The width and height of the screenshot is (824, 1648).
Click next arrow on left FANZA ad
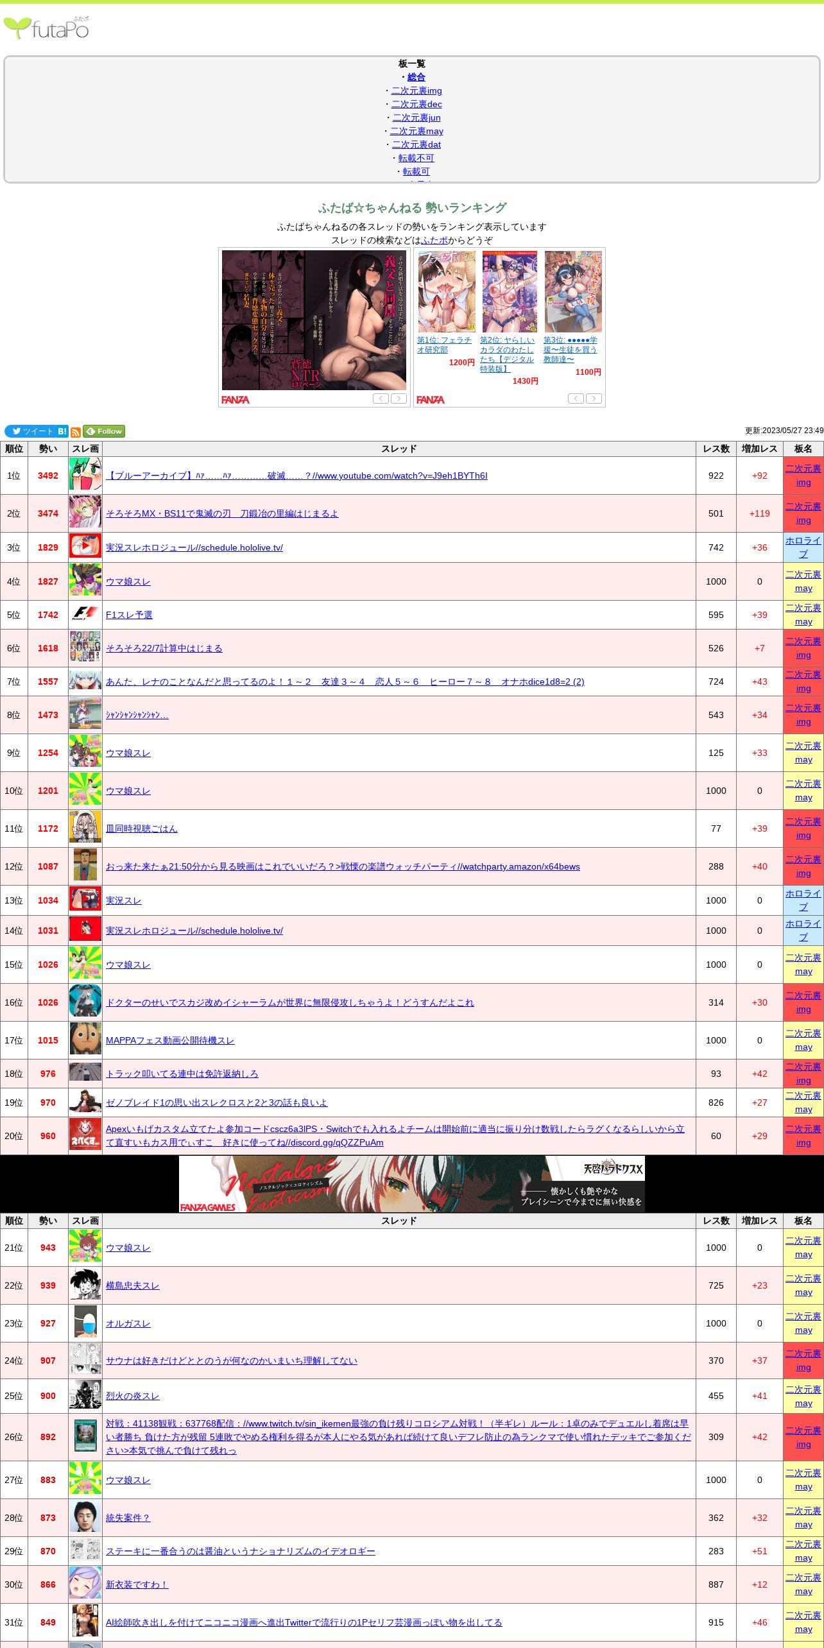pos(399,399)
